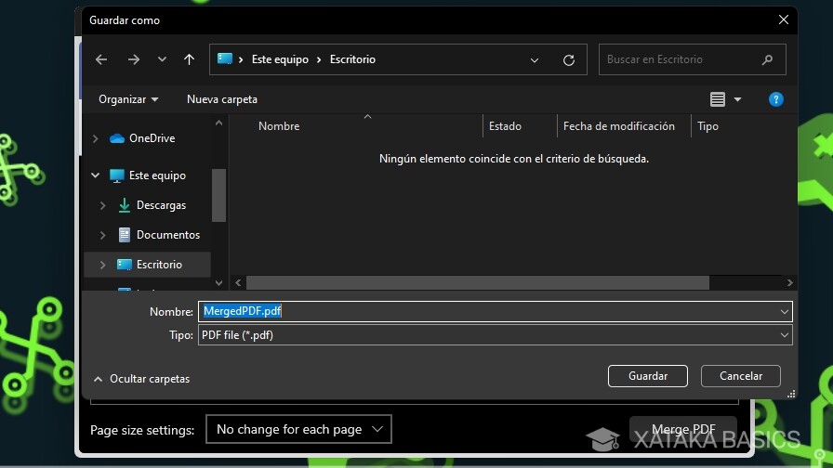Open recent locations dropdown arrow
The height and width of the screenshot is (468, 833).
tap(162, 59)
